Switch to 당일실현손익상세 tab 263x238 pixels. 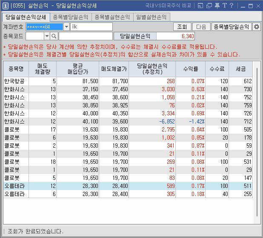tap(26, 17)
